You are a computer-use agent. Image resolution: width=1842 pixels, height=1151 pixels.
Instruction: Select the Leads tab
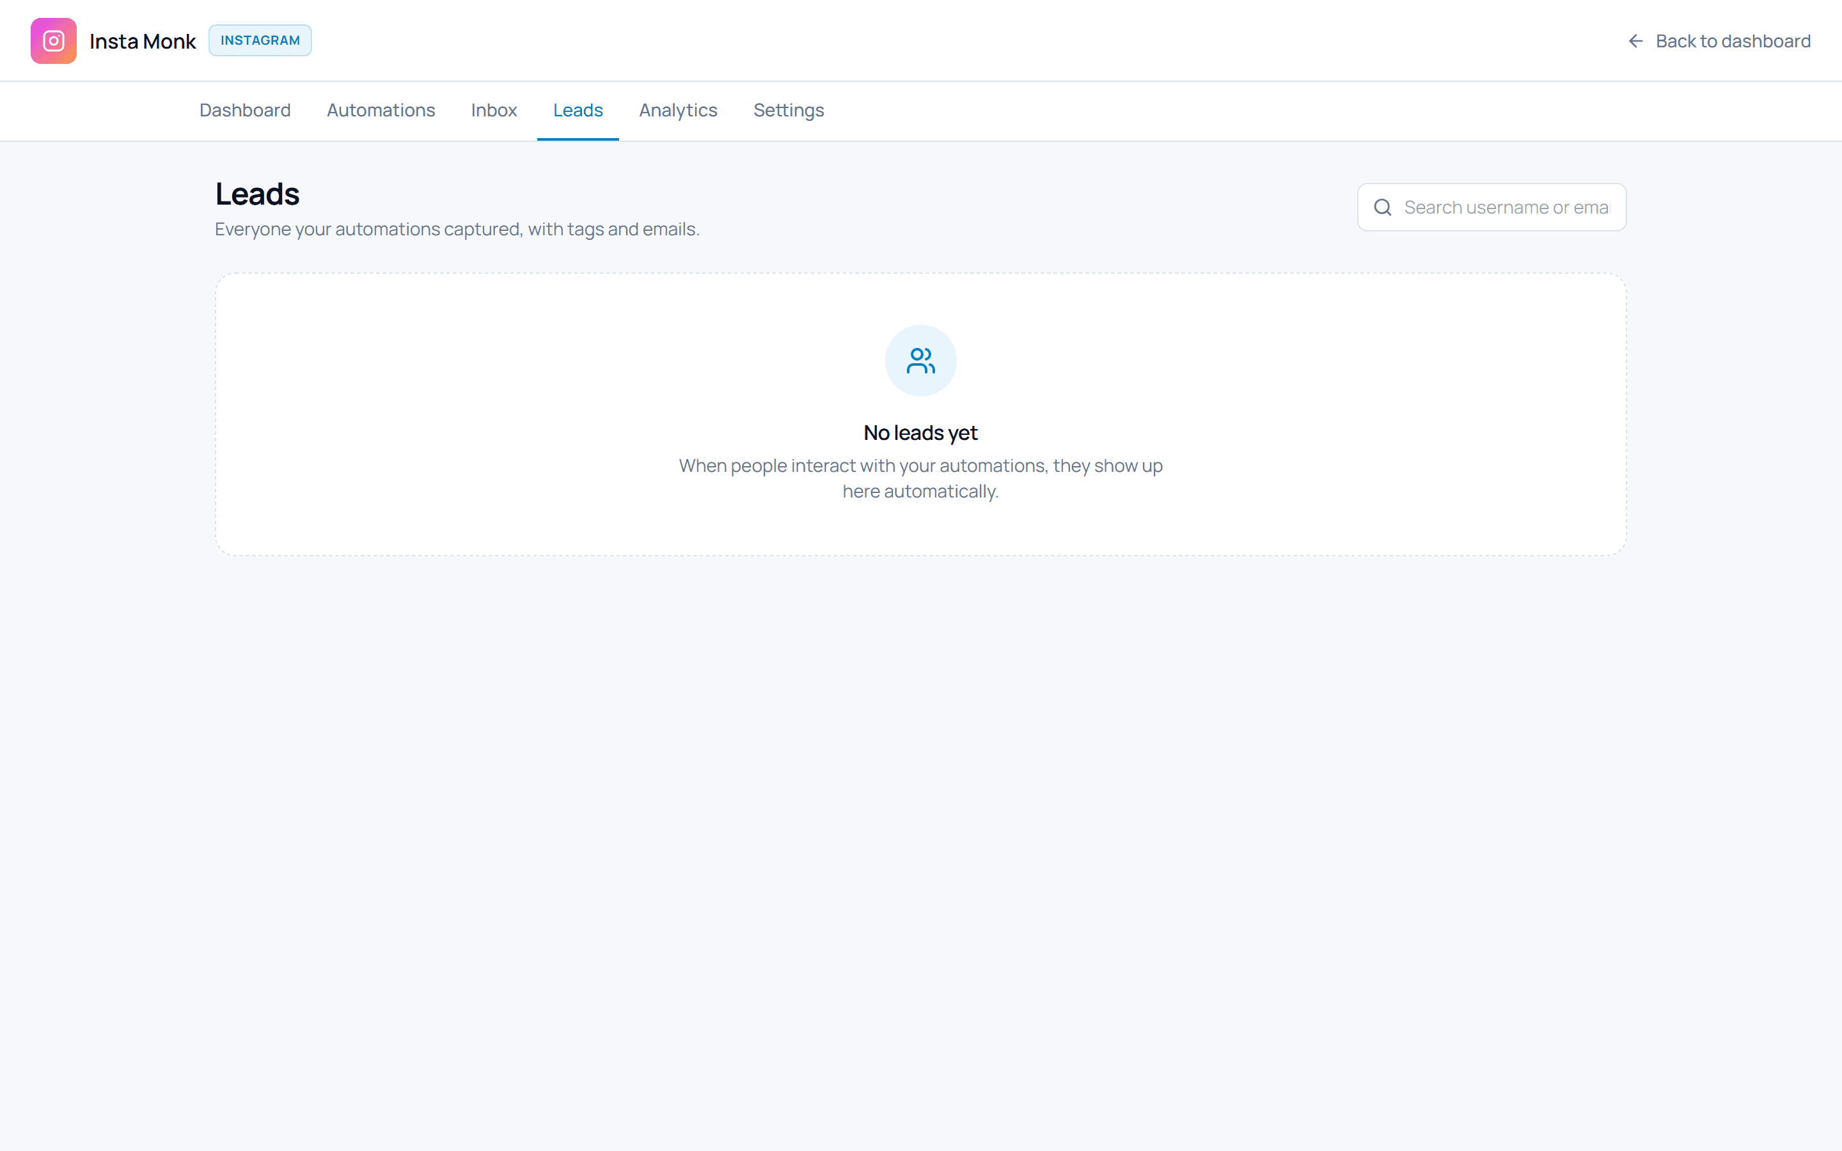(578, 111)
